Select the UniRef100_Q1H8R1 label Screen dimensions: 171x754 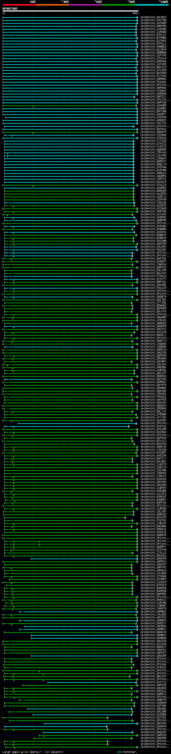(153, 109)
